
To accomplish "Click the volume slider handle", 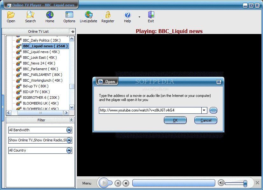I will (x=245, y=183).
